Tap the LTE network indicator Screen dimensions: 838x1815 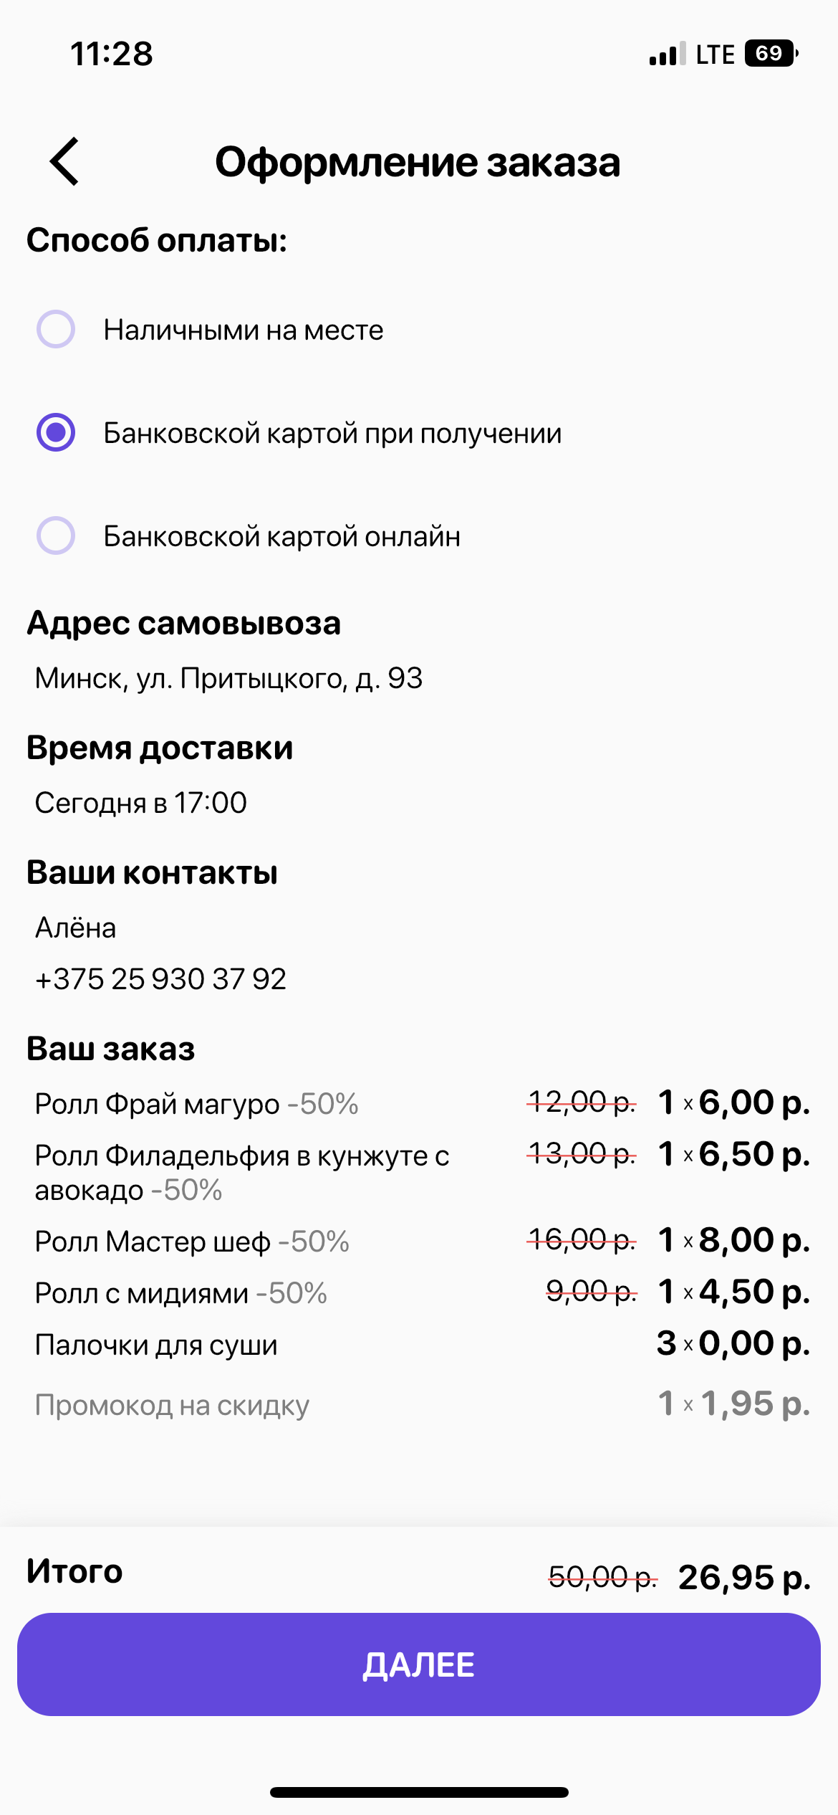point(715,54)
